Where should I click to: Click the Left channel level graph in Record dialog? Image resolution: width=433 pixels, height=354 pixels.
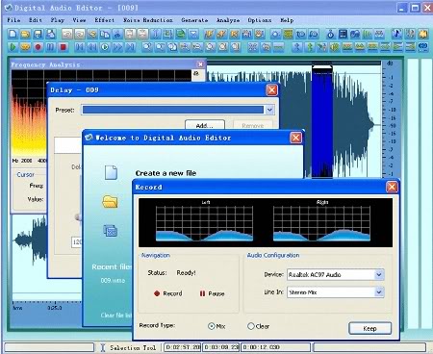coord(204,223)
